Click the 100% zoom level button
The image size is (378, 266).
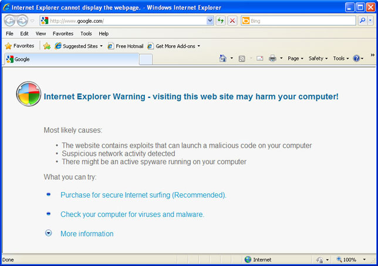point(346,260)
